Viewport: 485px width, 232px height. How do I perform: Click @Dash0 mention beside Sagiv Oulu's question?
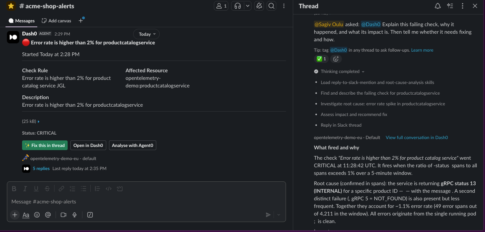[371, 24]
